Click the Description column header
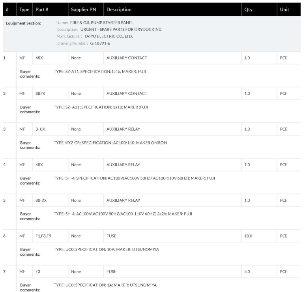307x292 pixels. (119, 9)
